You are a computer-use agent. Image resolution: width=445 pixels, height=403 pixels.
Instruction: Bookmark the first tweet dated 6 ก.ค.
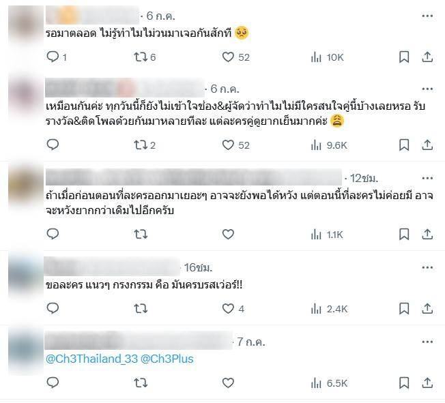(x=404, y=57)
